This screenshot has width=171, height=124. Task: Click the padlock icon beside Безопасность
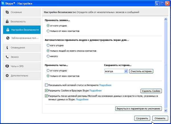coord(7,21)
